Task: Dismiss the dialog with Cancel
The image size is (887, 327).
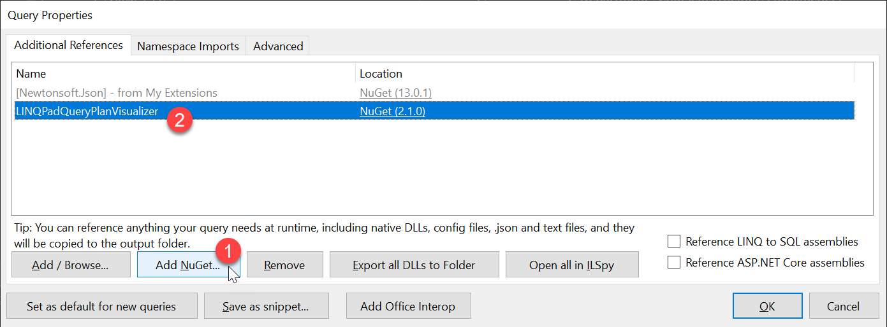Action: click(843, 306)
